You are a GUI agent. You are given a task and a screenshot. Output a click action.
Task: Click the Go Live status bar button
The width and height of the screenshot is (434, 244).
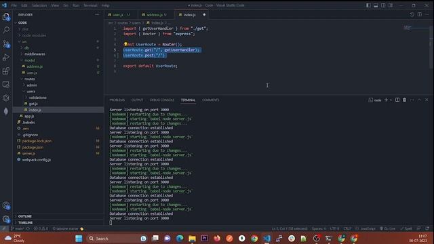tap(387, 228)
